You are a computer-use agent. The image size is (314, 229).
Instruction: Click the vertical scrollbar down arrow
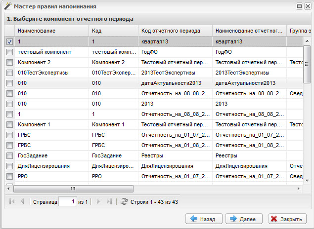(307, 181)
